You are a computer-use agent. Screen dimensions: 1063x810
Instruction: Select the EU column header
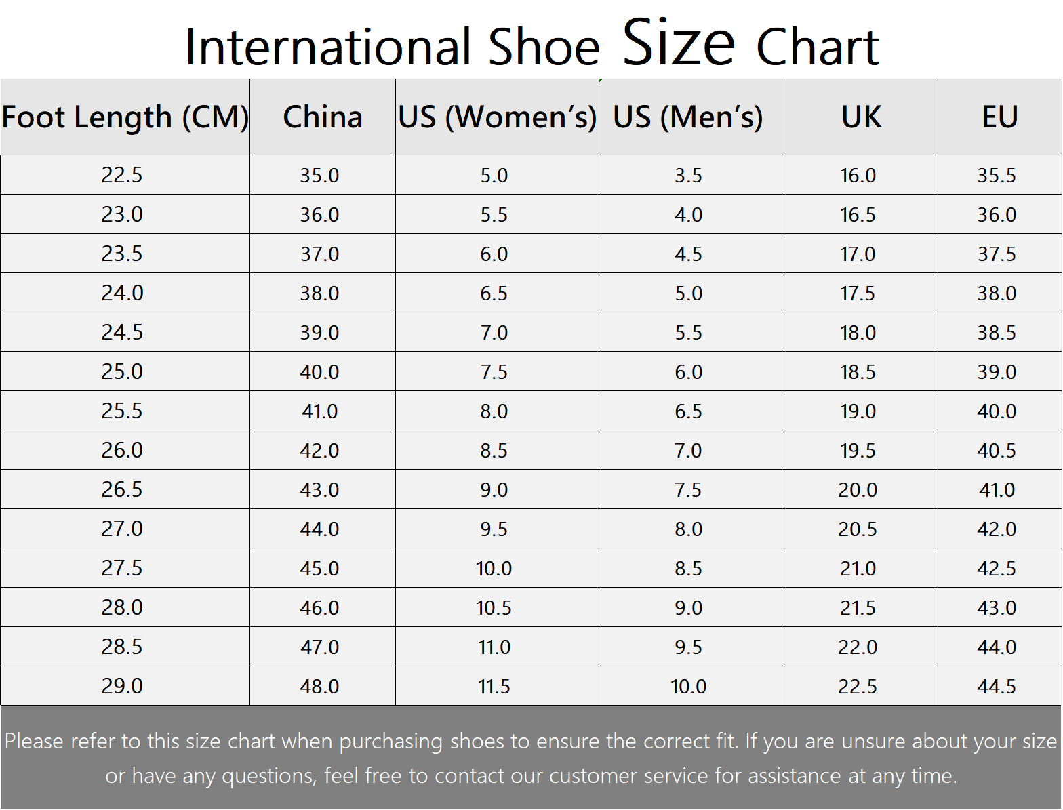pos(1000,117)
